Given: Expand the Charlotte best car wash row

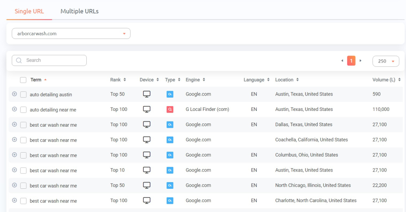Looking at the screenshot, I should [15, 200].
